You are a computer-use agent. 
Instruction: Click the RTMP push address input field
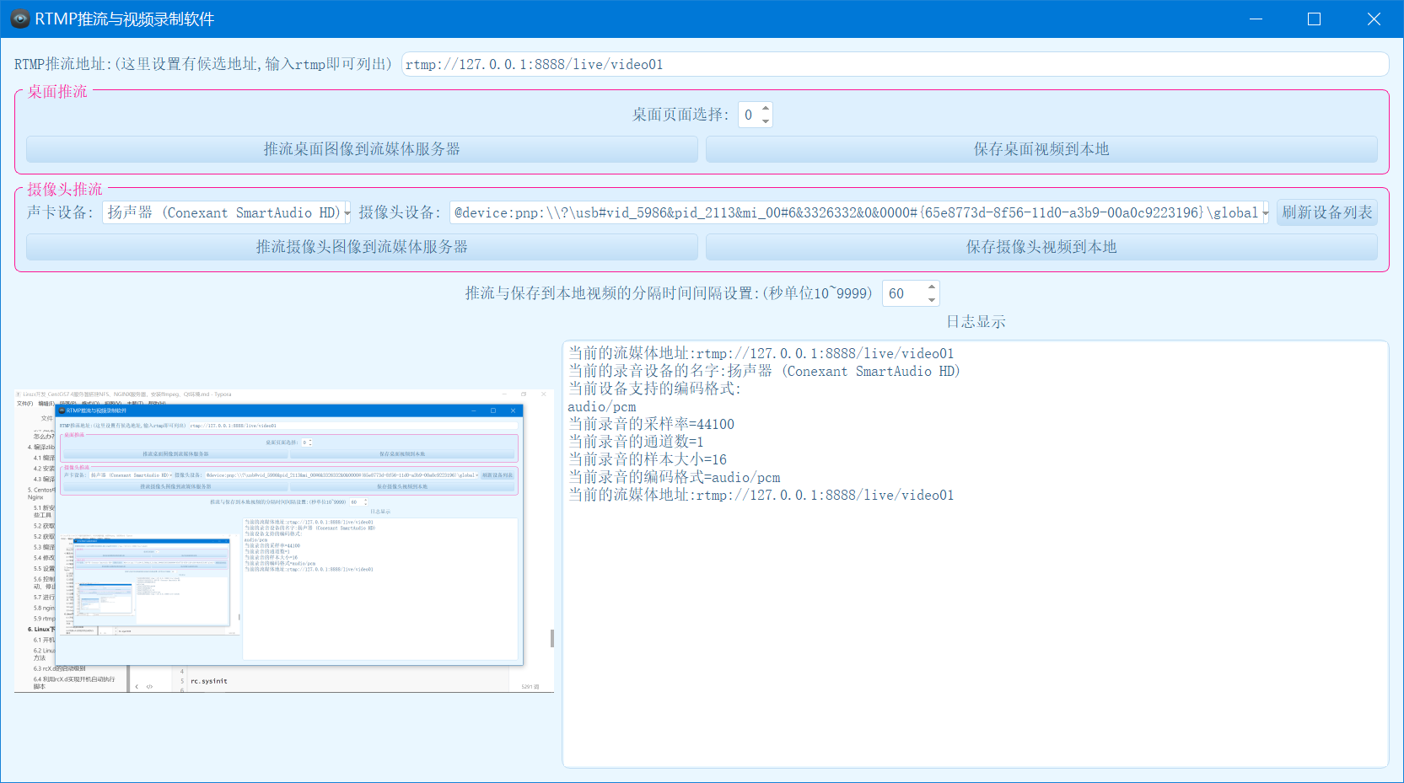point(895,64)
